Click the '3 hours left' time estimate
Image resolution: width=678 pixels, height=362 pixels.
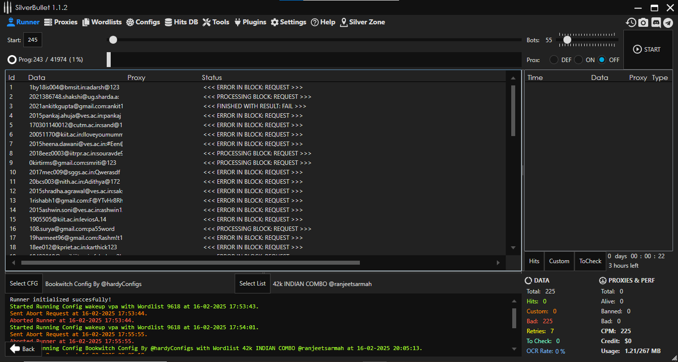623,266
